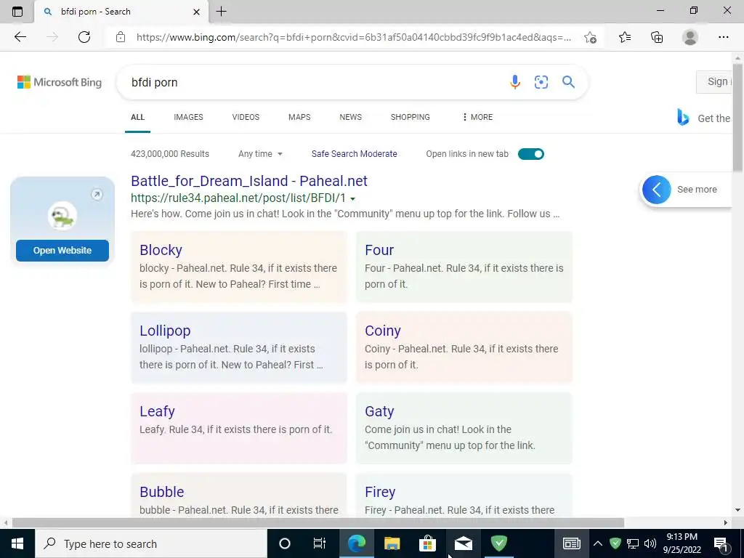Add this page to favorites star

(x=590, y=37)
